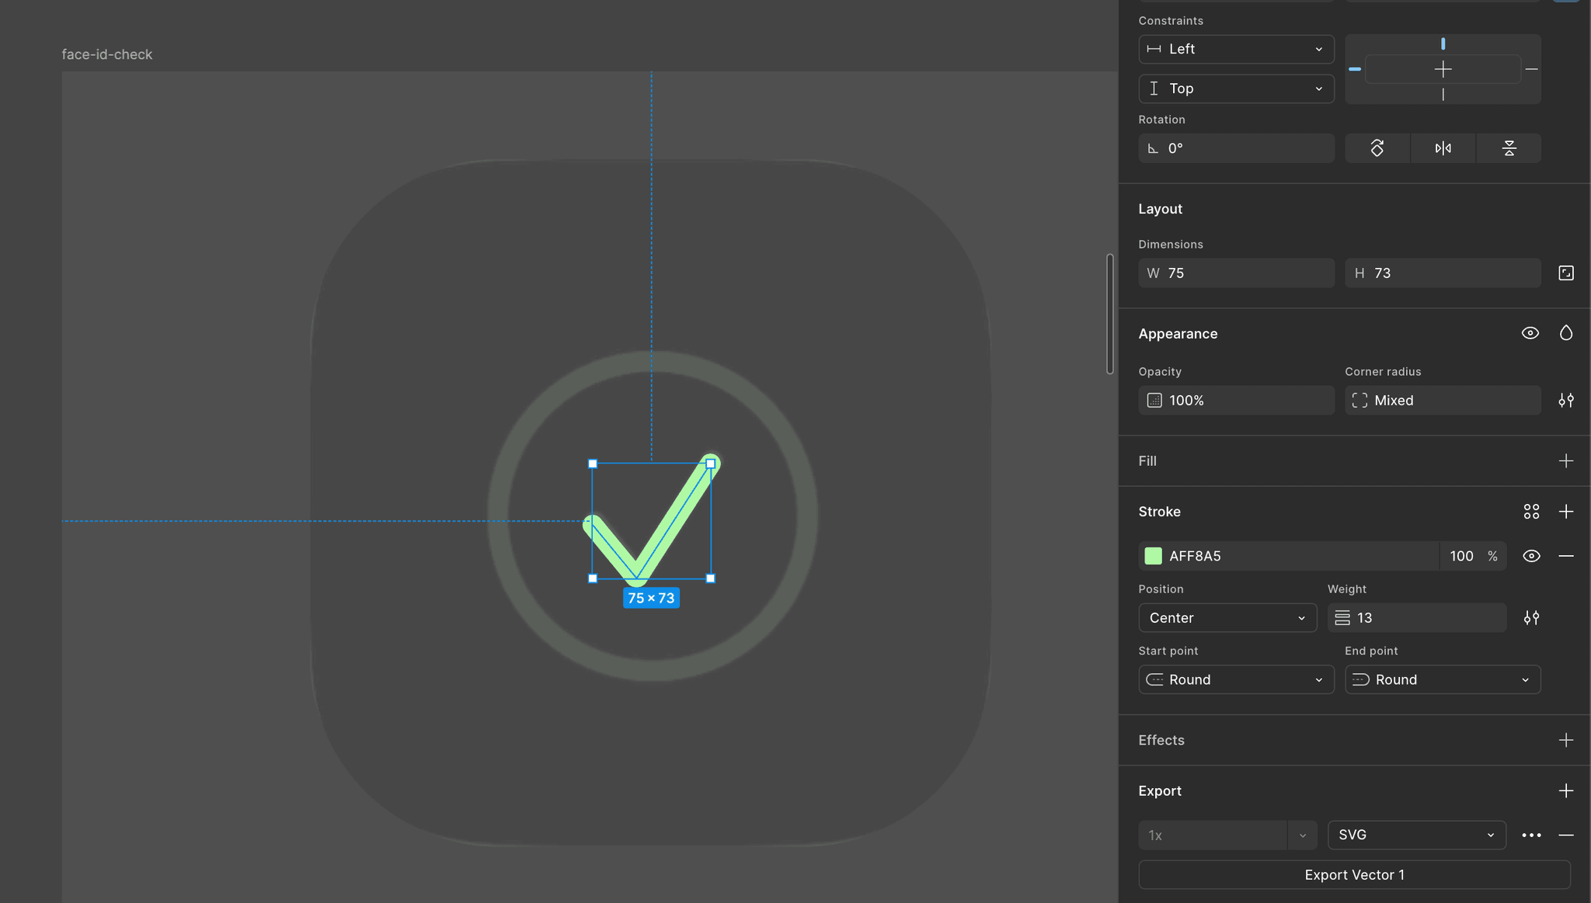Click the constrain proportions icon next to dimensions
1591x903 pixels.
coord(1565,273)
